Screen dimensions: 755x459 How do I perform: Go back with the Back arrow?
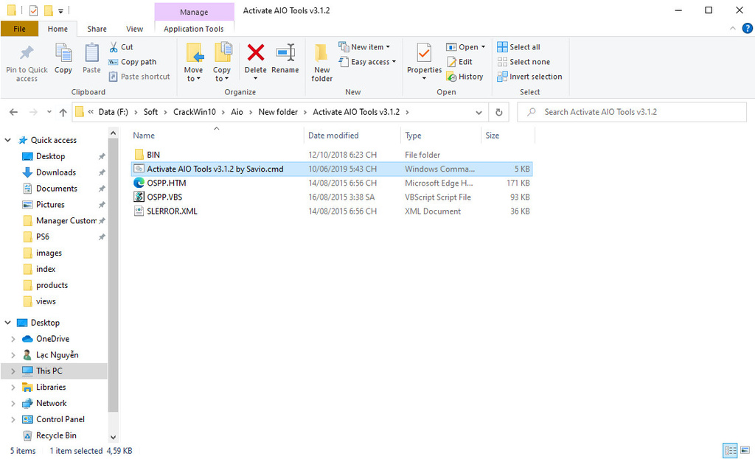[13, 112]
